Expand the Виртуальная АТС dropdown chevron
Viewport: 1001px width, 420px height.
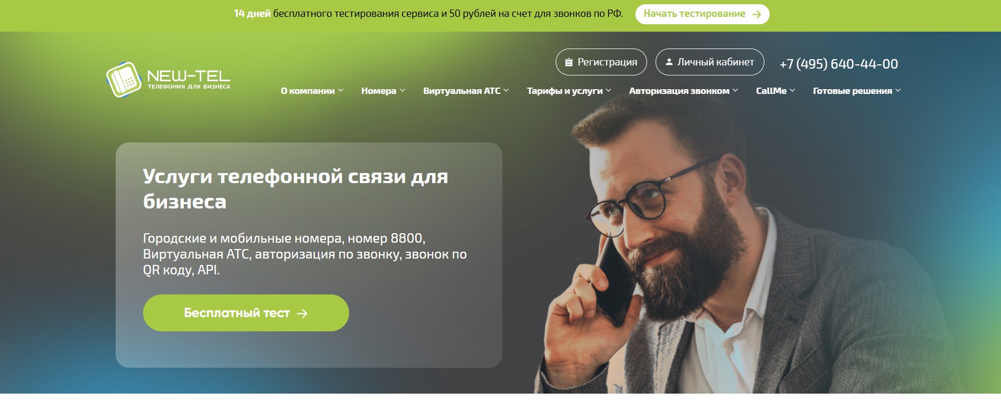(x=506, y=90)
